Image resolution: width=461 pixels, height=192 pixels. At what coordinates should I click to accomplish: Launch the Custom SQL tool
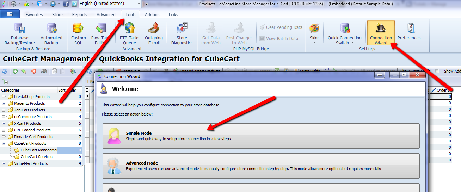pos(78,34)
